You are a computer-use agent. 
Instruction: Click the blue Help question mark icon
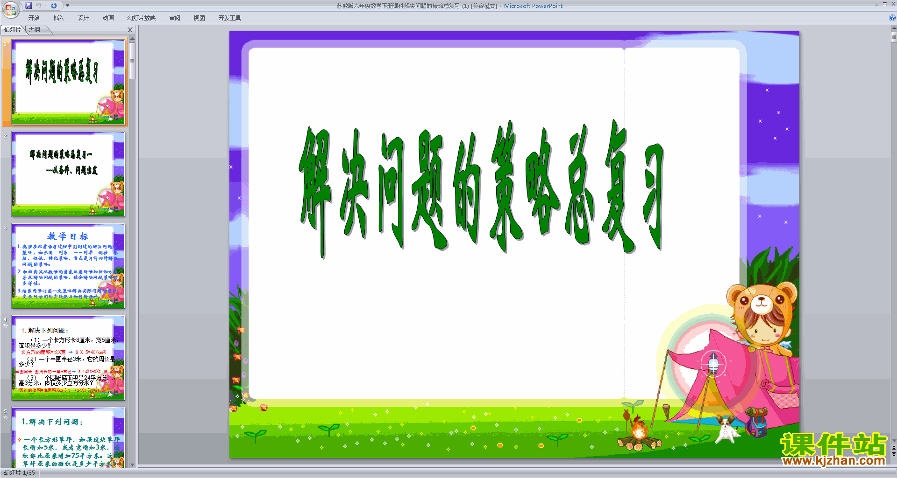click(x=892, y=18)
